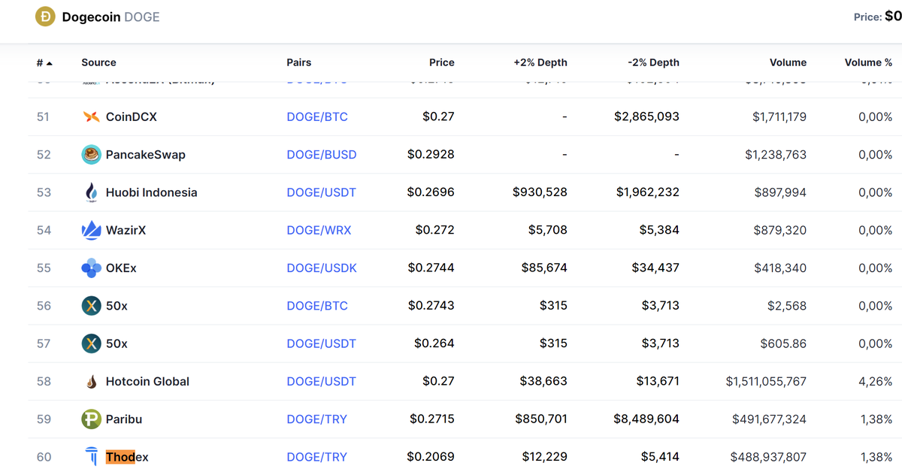Open the 50x name in row 57
Viewport: 902px width, 475px height.
pyautogui.click(x=117, y=343)
